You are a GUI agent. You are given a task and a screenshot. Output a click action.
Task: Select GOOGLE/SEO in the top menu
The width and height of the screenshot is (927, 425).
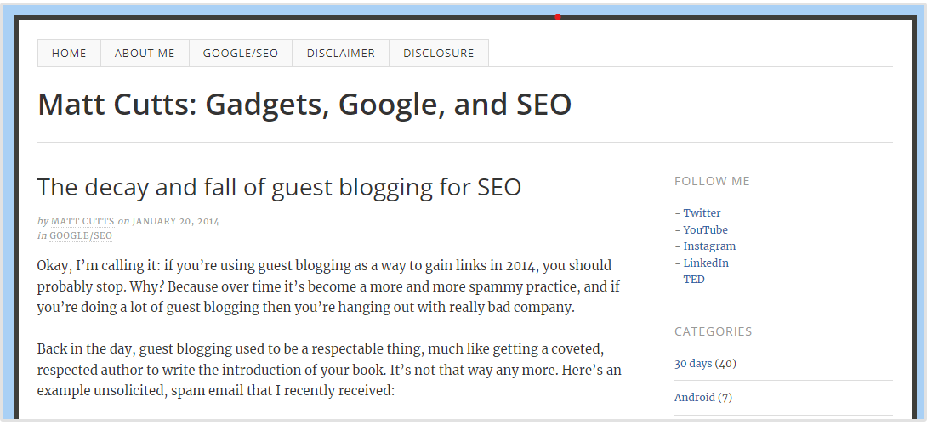[241, 53]
